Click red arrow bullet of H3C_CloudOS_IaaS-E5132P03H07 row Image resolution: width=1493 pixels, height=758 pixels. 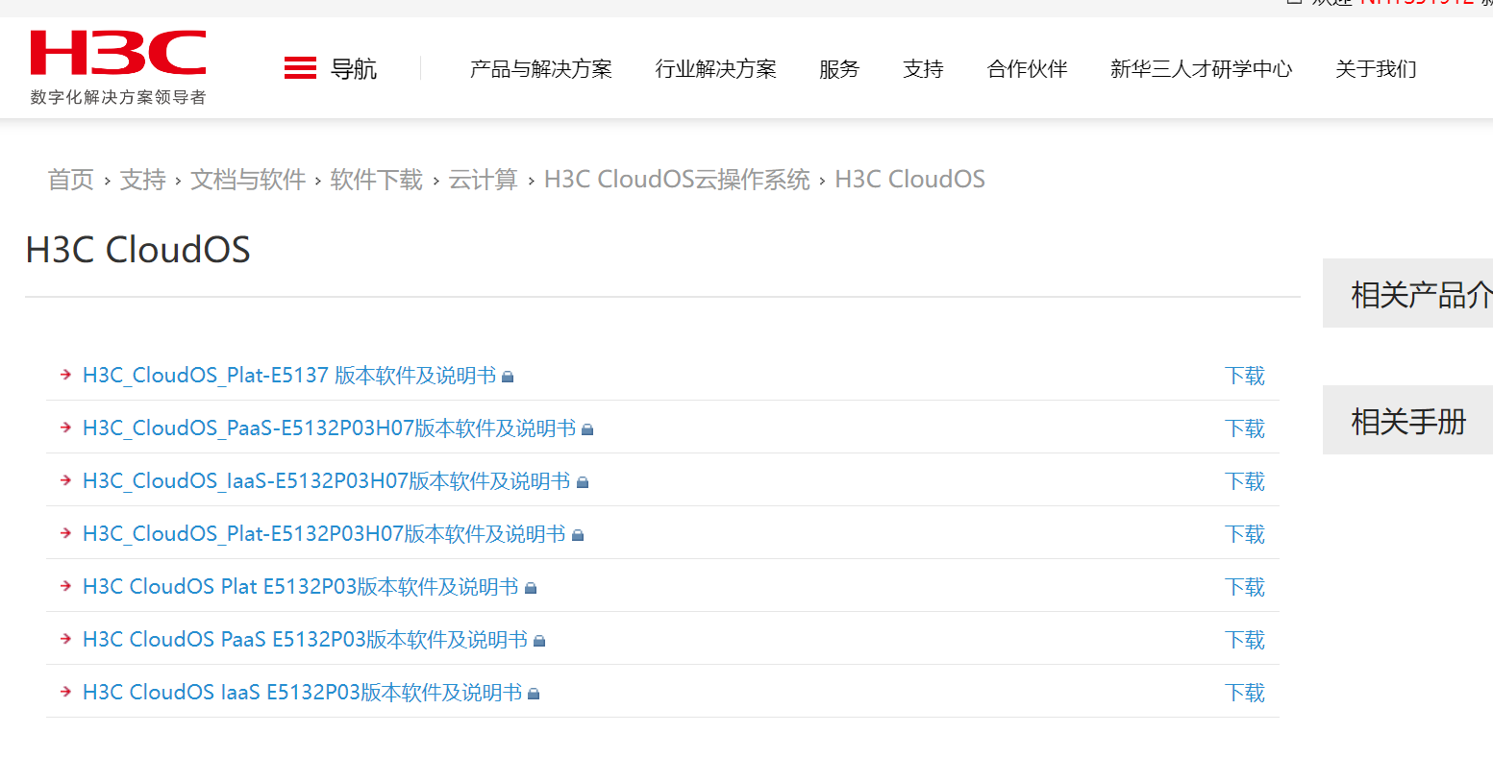pyautogui.click(x=65, y=480)
